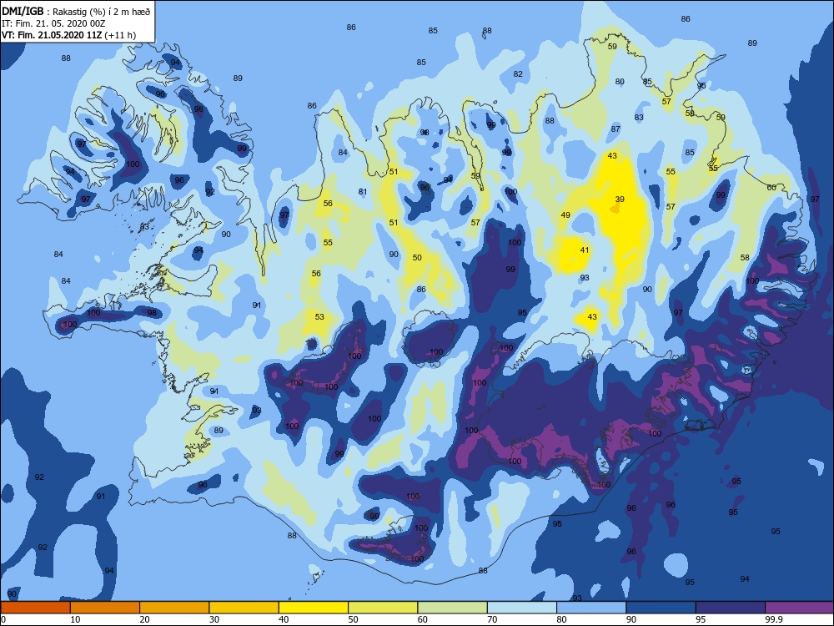Click the 70-80 pale blue legend swatch

(522, 608)
